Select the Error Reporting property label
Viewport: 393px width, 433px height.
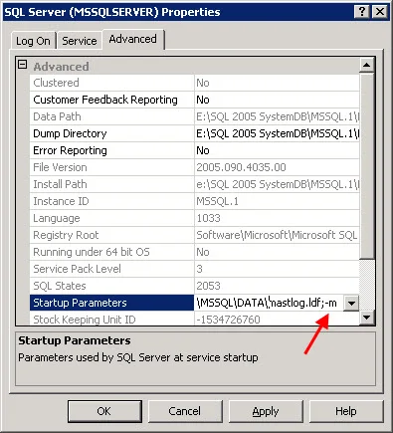(111, 150)
